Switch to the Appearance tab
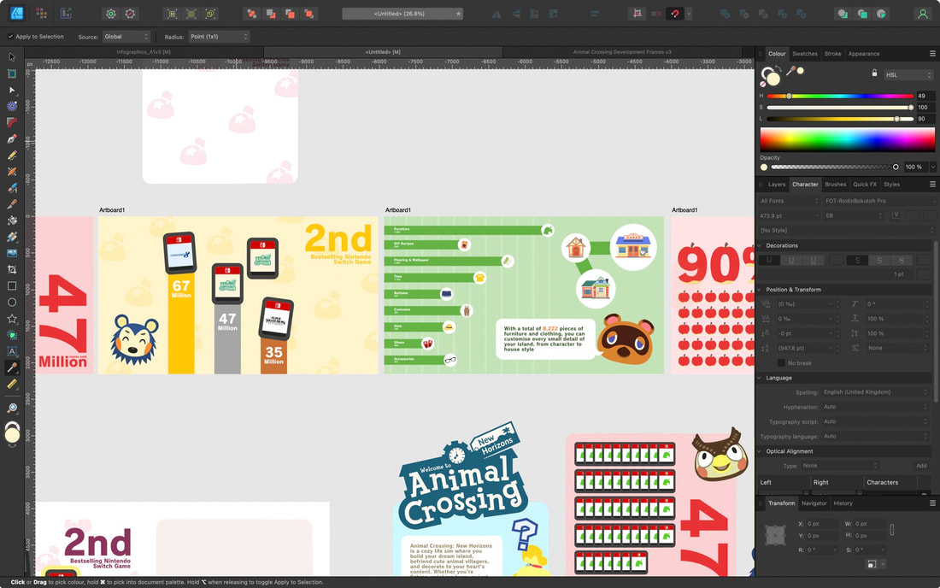 coord(864,53)
